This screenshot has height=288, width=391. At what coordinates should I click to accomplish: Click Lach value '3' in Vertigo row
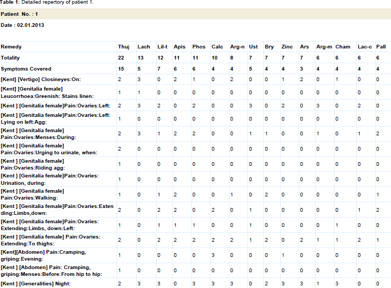click(x=139, y=80)
